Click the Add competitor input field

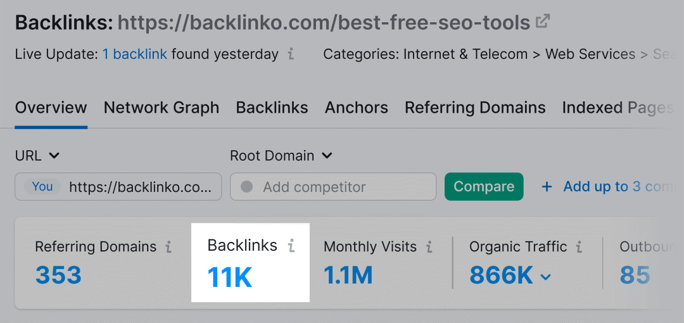(342, 187)
